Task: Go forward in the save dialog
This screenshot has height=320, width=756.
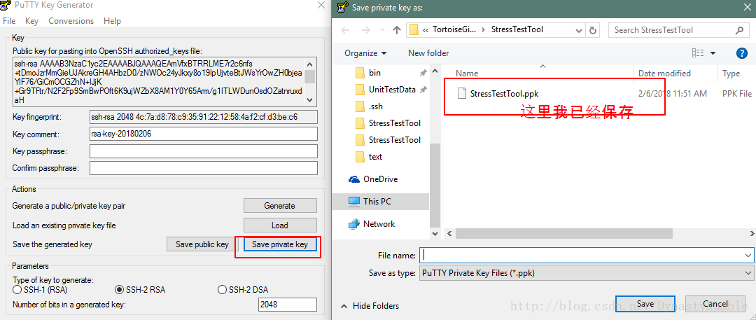Action: (366, 30)
